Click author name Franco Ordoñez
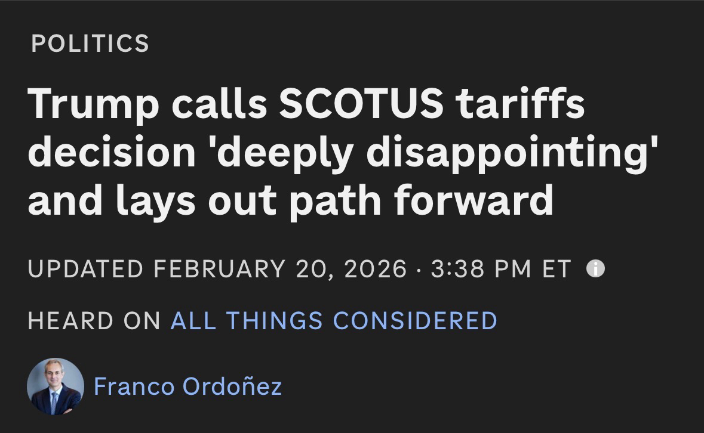The height and width of the screenshot is (433, 704). click(x=187, y=386)
